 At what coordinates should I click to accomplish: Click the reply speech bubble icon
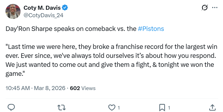point(11,108)
